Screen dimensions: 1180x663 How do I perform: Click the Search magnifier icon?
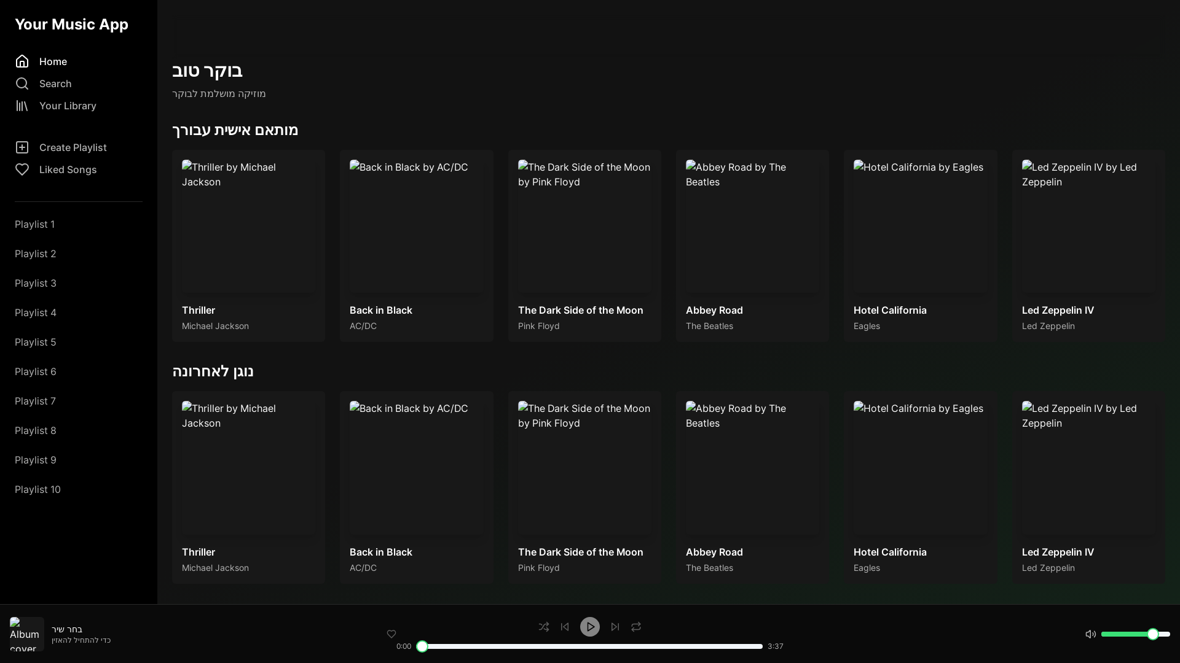tap(22, 83)
